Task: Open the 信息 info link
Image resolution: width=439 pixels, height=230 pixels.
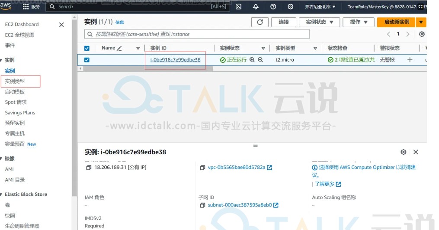Action: click(119, 23)
